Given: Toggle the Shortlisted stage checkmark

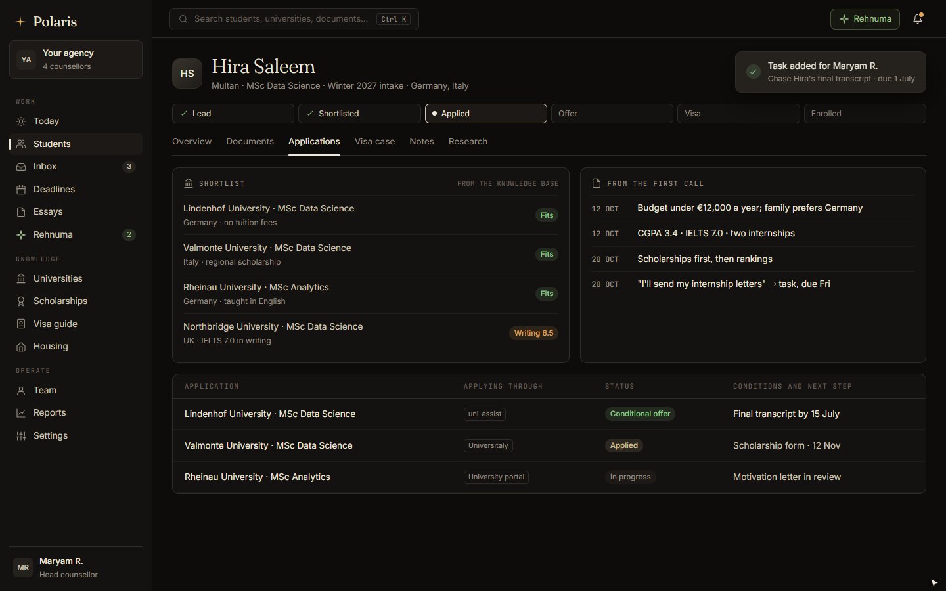Looking at the screenshot, I should (310, 114).
